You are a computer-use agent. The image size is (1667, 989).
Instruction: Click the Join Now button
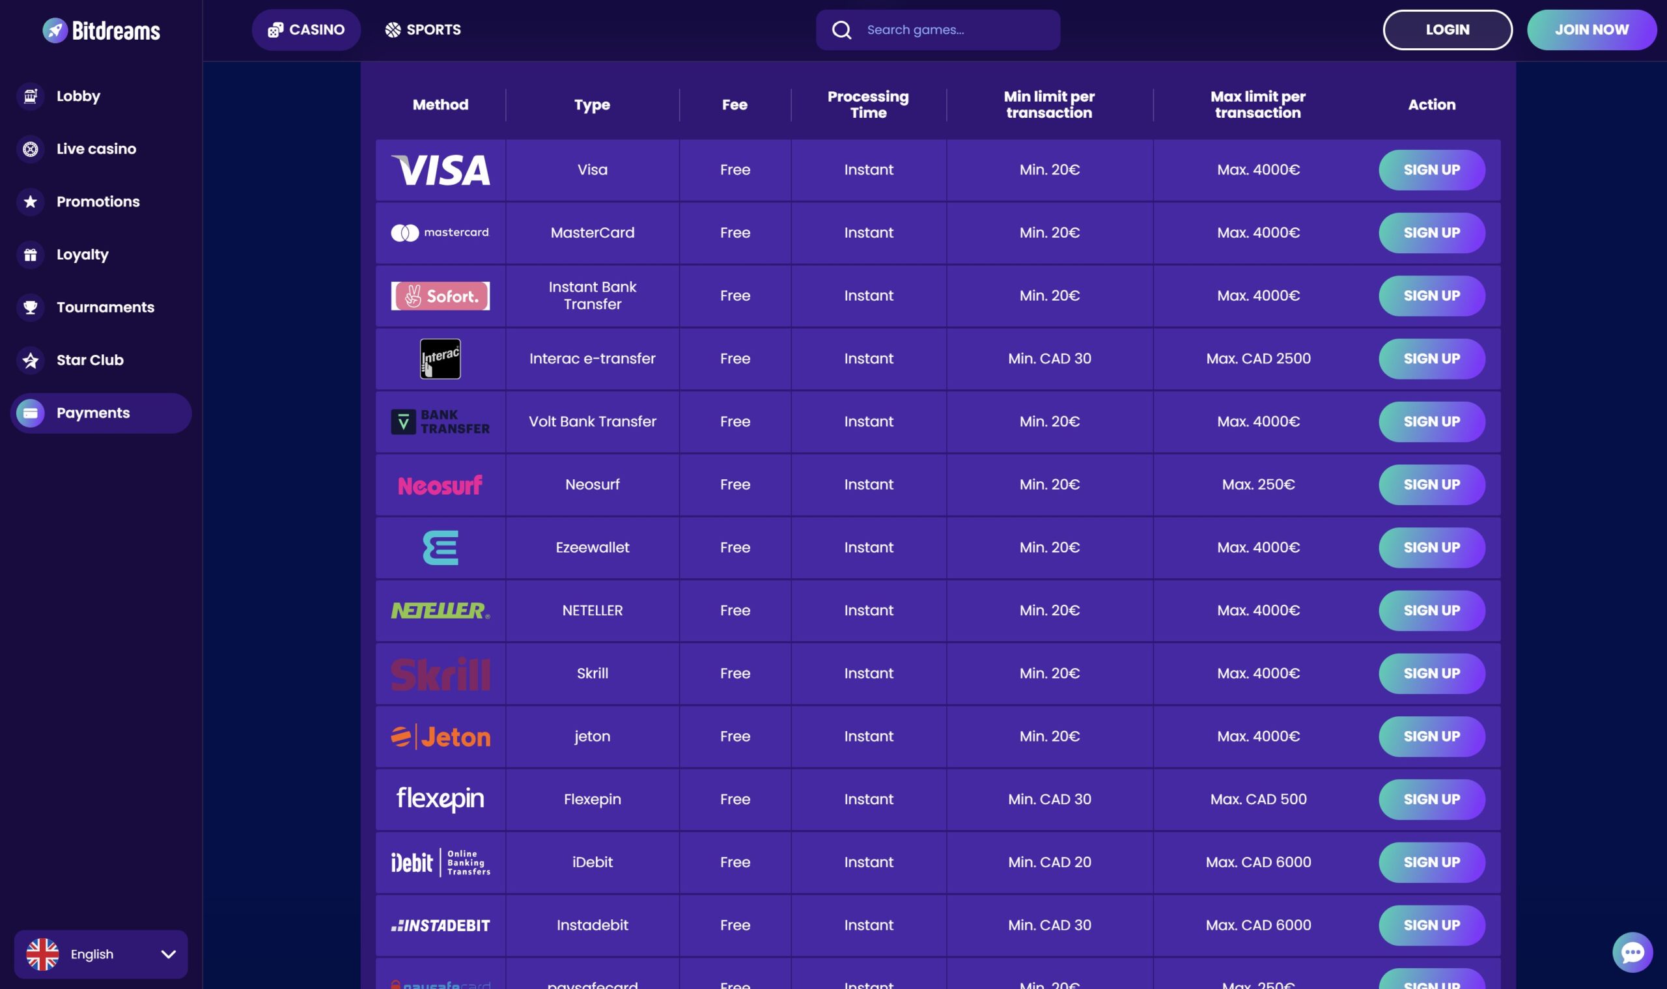[x=1591, y=30]
